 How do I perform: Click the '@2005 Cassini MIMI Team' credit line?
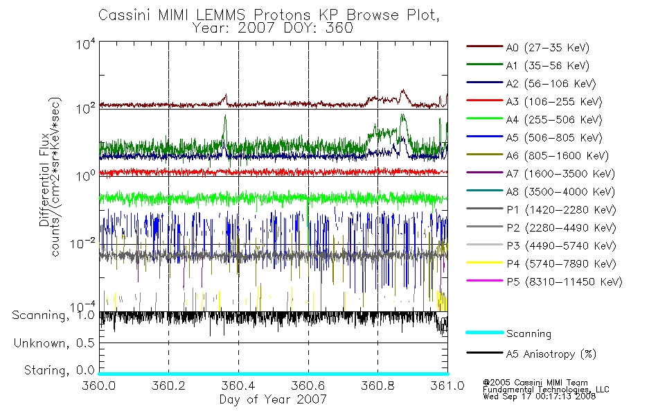[535, 383]
